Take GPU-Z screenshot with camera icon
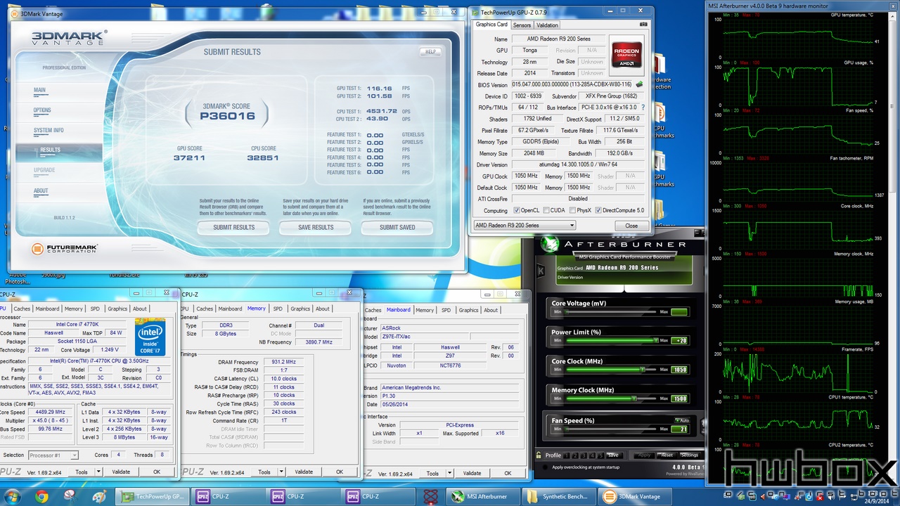The image size is (900, 506). click(x=643, y=25)
